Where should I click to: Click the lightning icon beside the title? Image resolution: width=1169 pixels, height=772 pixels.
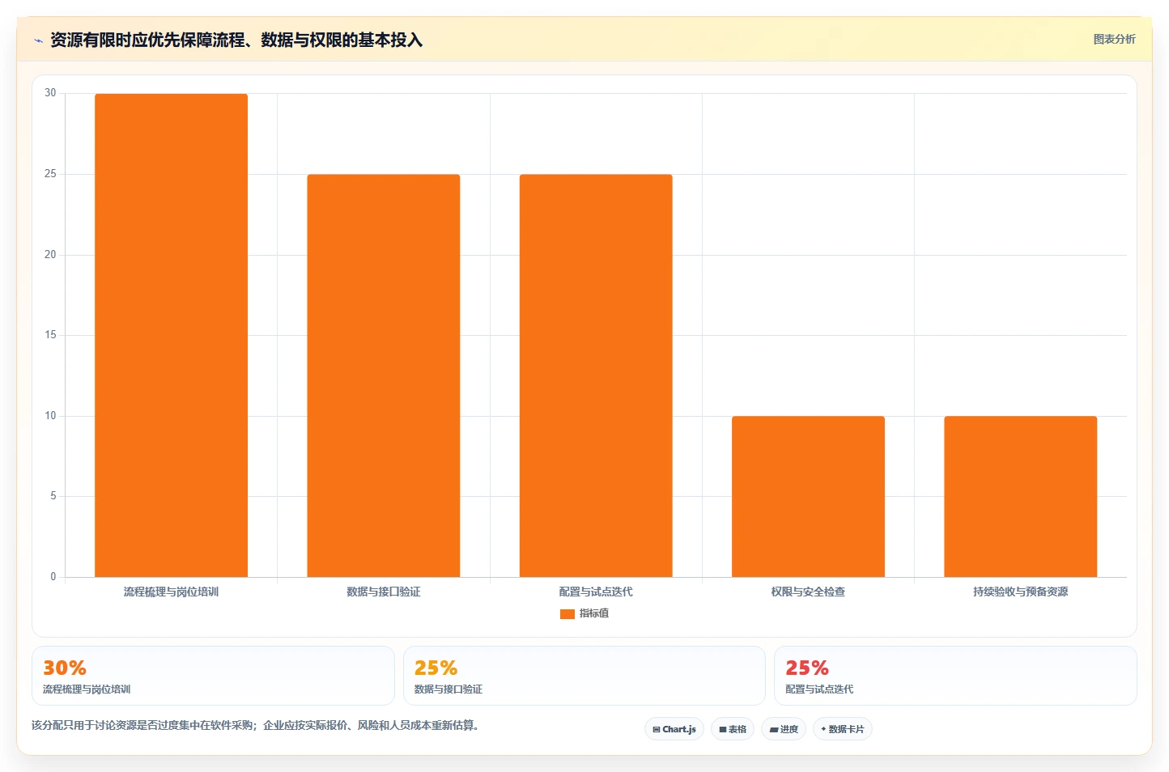coord(38,40)
